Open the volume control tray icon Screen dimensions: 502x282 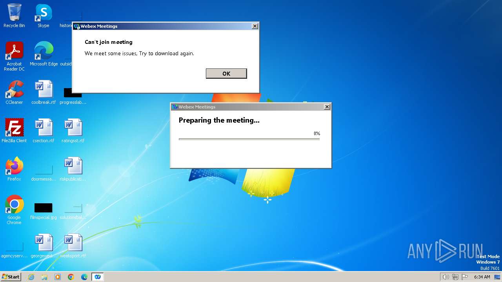pos(446,277)
